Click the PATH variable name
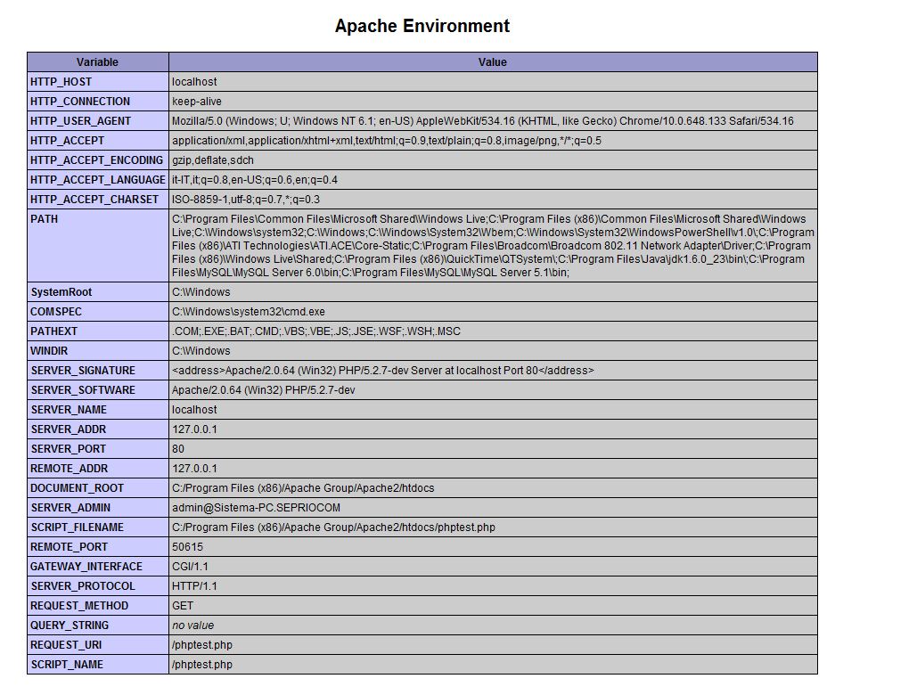 (x=44, y=219)
